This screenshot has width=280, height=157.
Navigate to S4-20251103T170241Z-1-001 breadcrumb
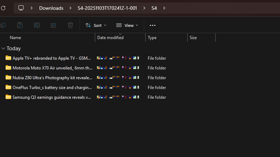[107, 8]
